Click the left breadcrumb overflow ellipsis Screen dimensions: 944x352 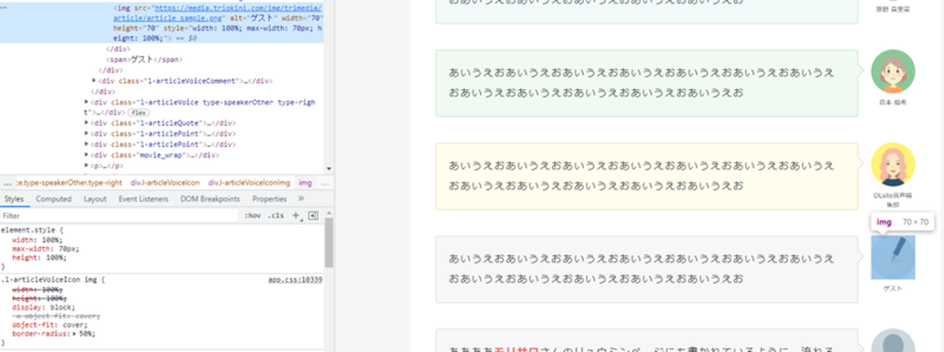(7, 183)
